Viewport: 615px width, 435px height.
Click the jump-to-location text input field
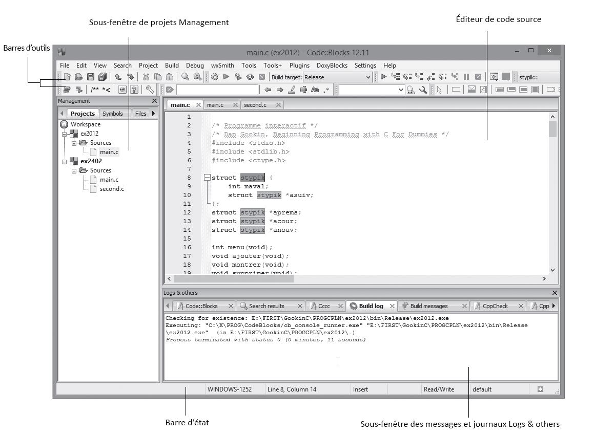click(x=218, y=90)
